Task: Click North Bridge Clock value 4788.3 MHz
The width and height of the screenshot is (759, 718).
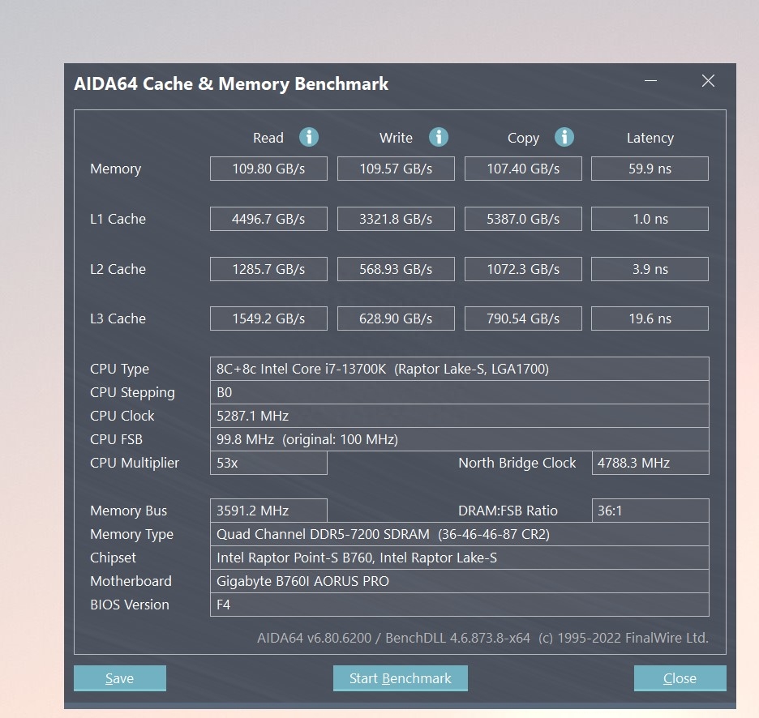Action: coord(650,463)
